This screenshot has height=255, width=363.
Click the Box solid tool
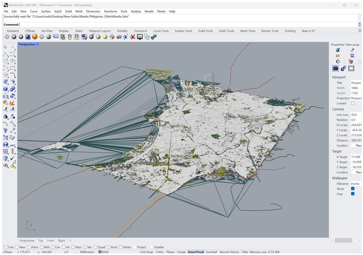6,89
